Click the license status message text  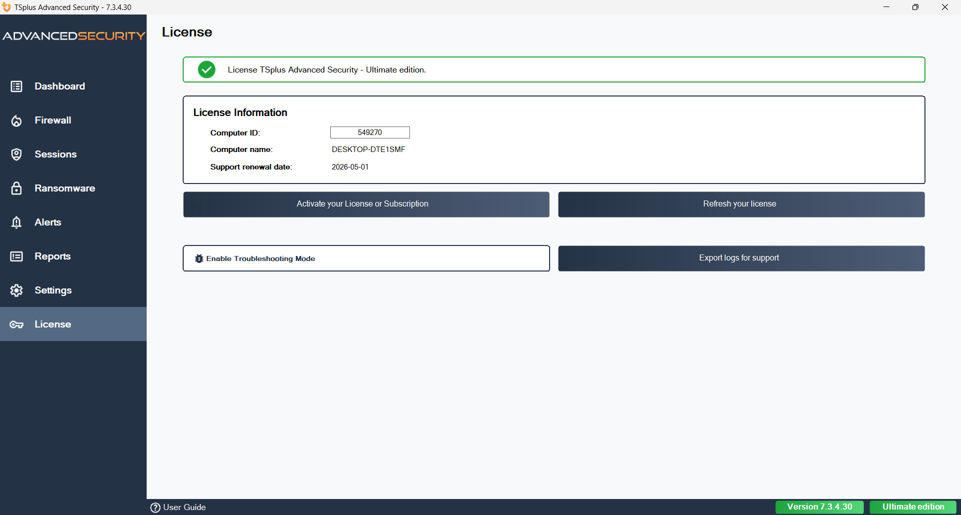(x=327, y=70)
